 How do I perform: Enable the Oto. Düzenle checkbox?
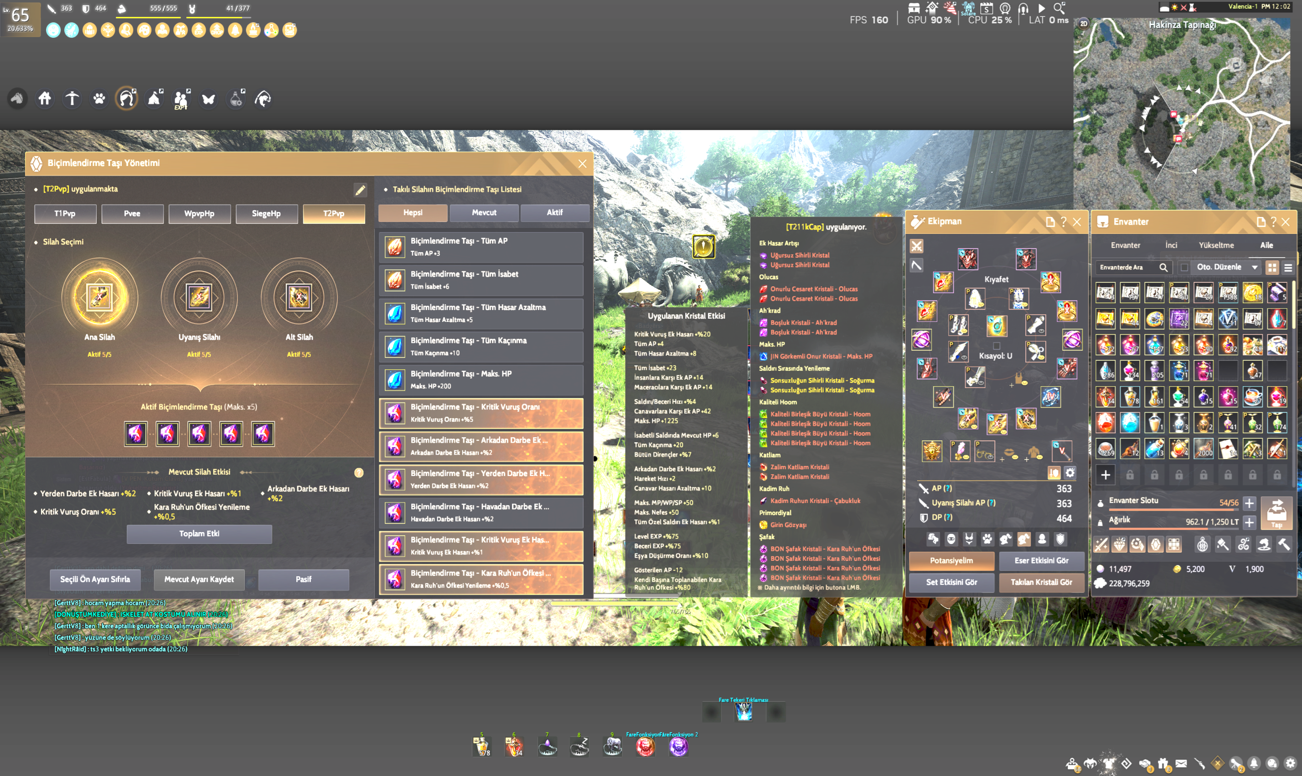[1184, 267]
